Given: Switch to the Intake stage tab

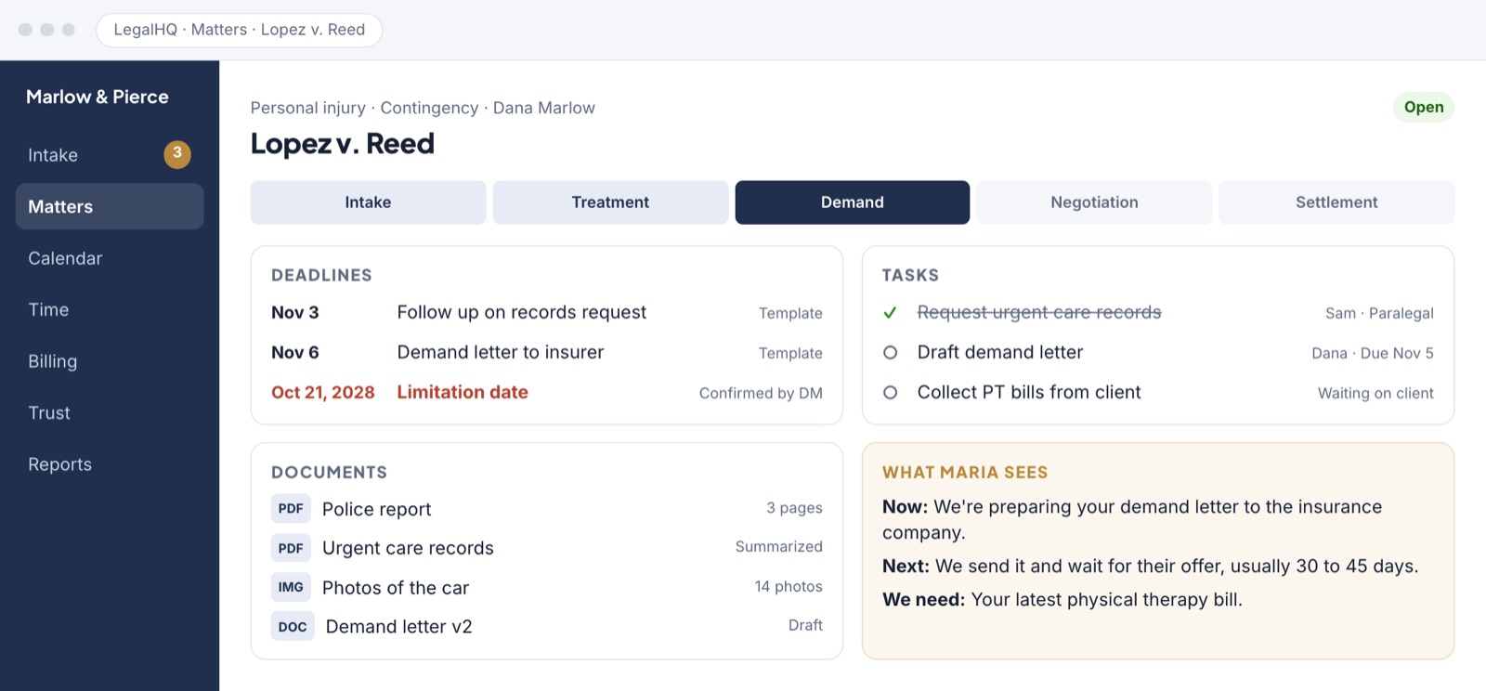Looking at the screenshot, I should click(x=368, y=202).
